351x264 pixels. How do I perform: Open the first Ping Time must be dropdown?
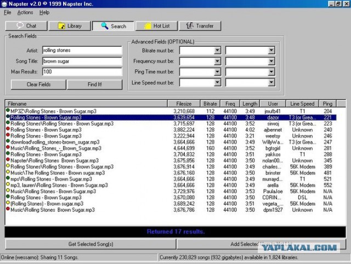pos(217,72)
